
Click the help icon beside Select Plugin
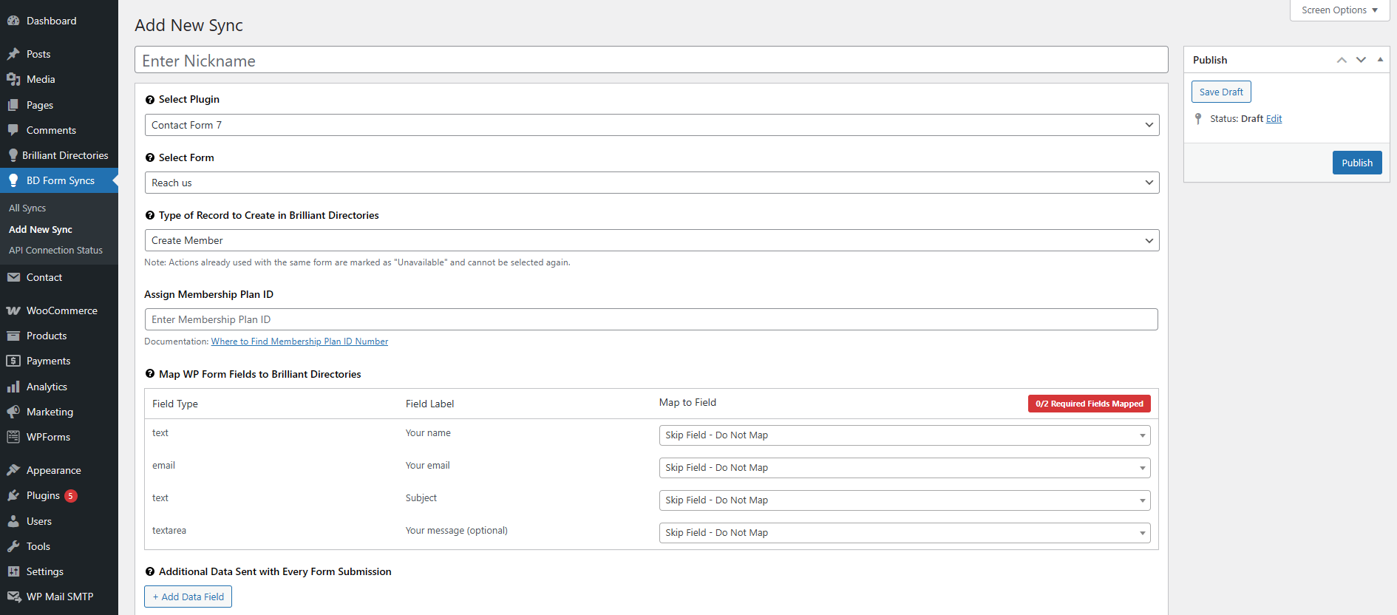coord(150,100)
